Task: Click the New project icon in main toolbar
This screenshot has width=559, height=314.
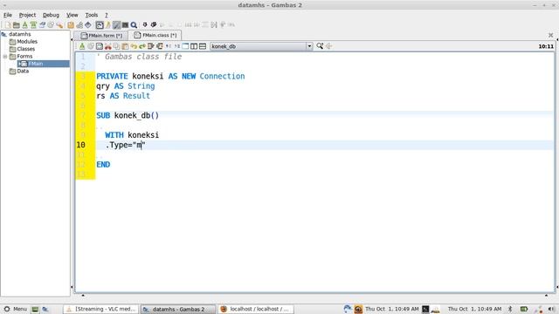Action: point(8,25)
